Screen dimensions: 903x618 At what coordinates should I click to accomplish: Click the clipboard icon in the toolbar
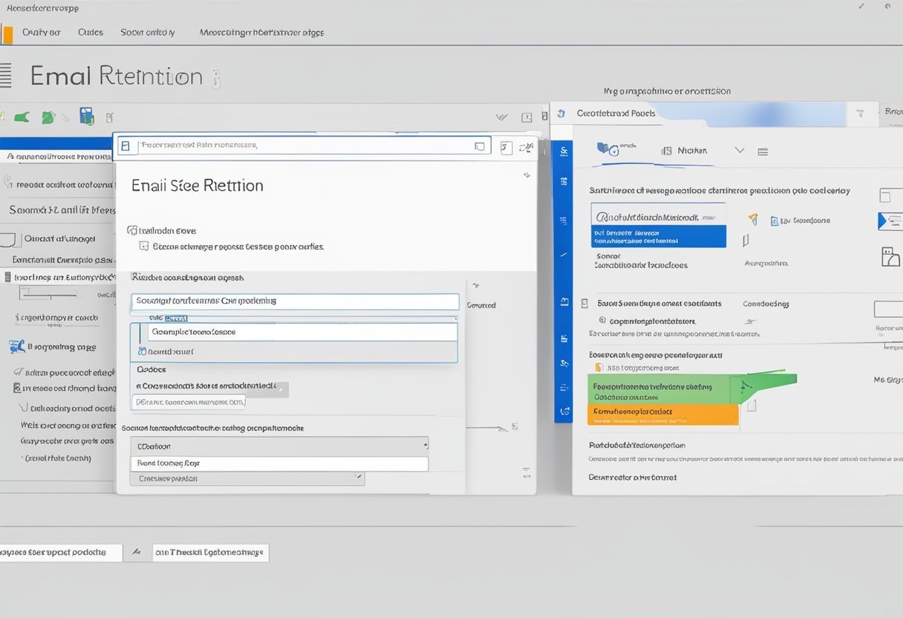tap(110, 117)
